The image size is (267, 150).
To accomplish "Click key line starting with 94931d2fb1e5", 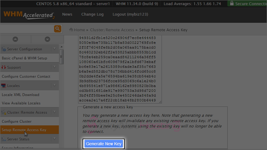I will (117, 38).
